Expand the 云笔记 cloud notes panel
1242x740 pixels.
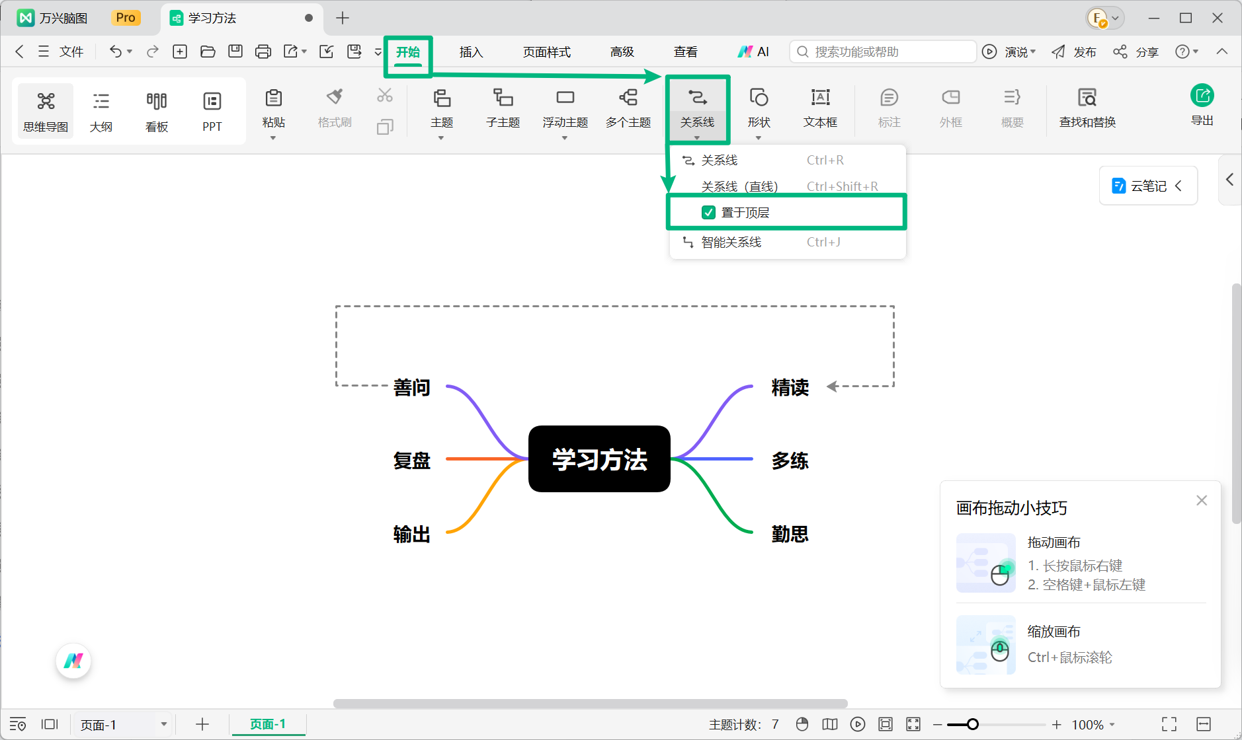[x=1148, y=186]
